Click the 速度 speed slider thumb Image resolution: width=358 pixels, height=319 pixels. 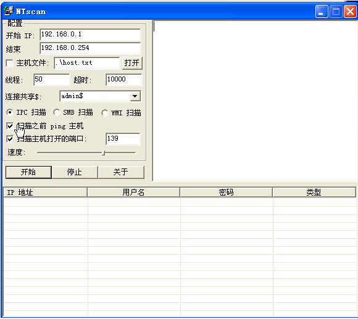click(104, 152)
